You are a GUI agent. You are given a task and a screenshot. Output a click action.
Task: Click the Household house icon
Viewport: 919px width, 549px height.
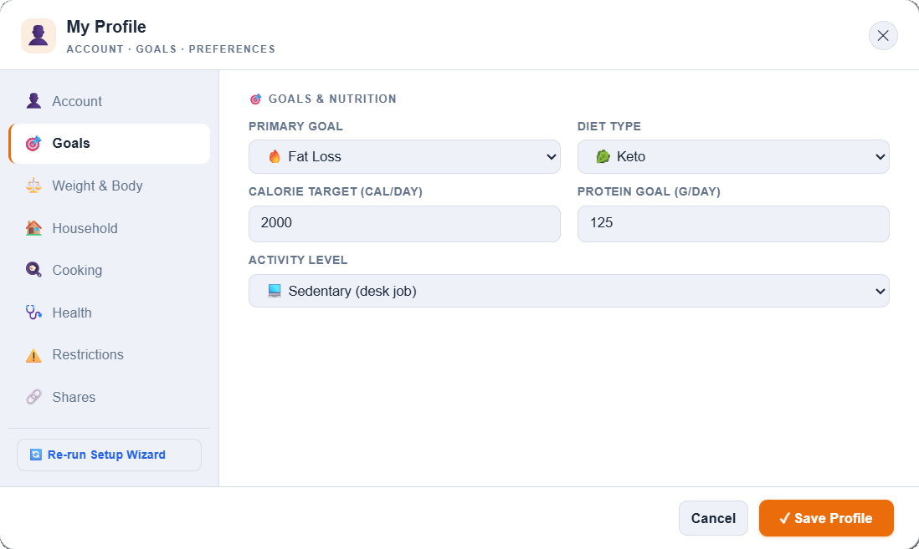click(x=33, y=228)
